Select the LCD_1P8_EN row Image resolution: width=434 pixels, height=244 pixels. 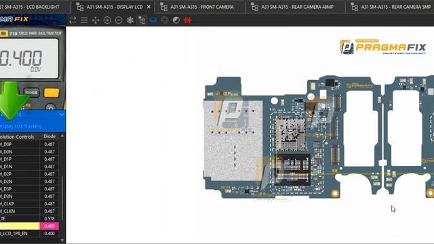(29, 233)
